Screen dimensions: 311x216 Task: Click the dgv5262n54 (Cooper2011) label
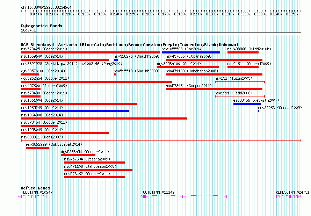pyautogui.click(x=45, y=78)
